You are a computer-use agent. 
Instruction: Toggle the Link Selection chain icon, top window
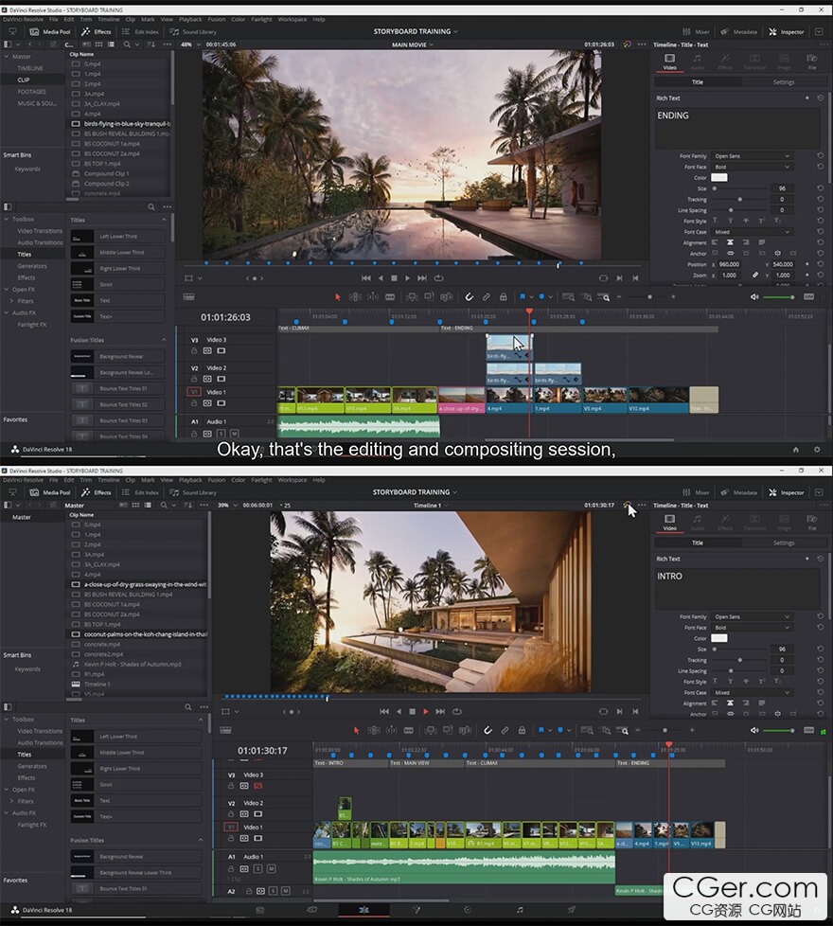coord(486,297)
